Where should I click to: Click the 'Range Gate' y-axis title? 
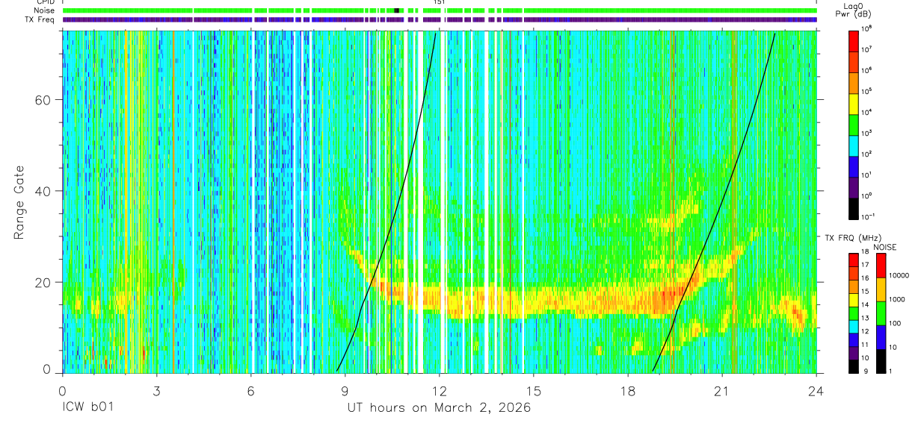point(18,201)
